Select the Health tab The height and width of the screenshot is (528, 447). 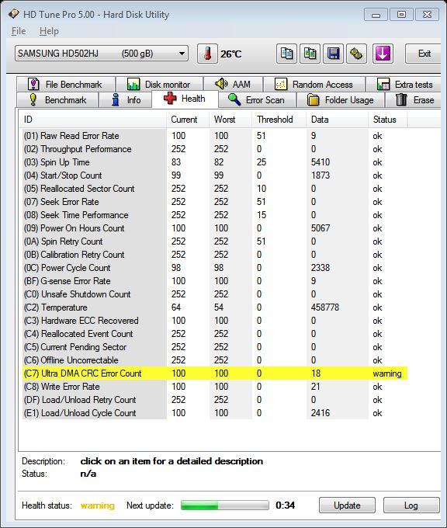[185, 99]
